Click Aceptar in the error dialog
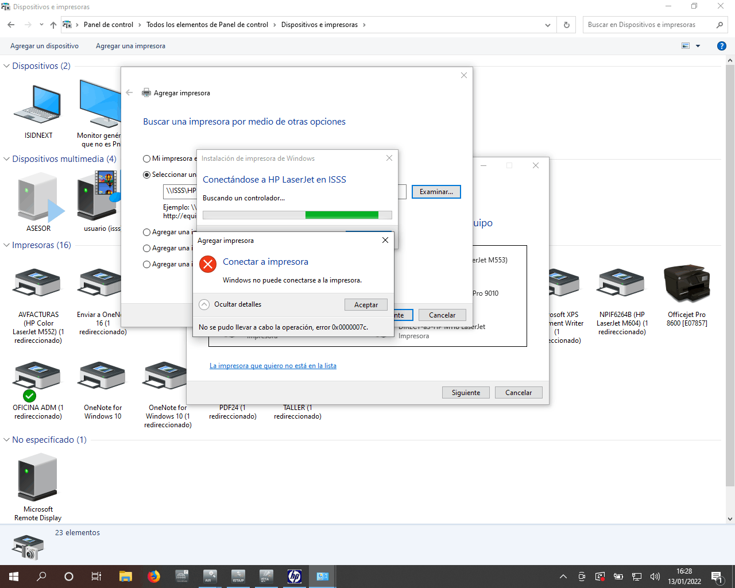This screenshot has height=588, width=735. pos(366,305)
